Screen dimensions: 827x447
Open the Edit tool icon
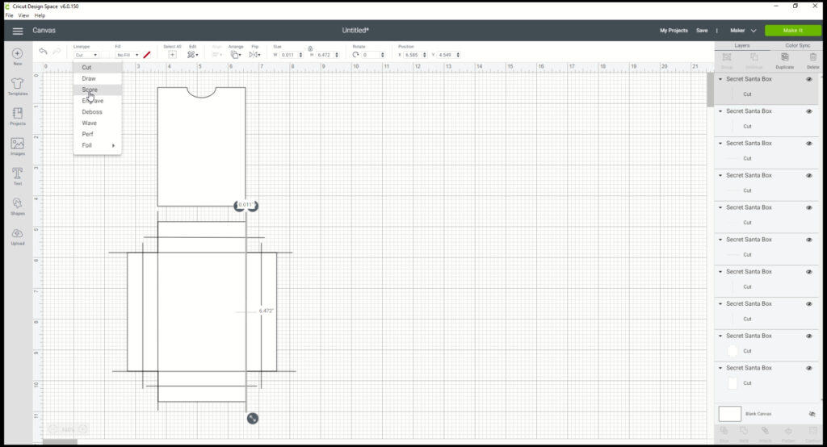192,55
